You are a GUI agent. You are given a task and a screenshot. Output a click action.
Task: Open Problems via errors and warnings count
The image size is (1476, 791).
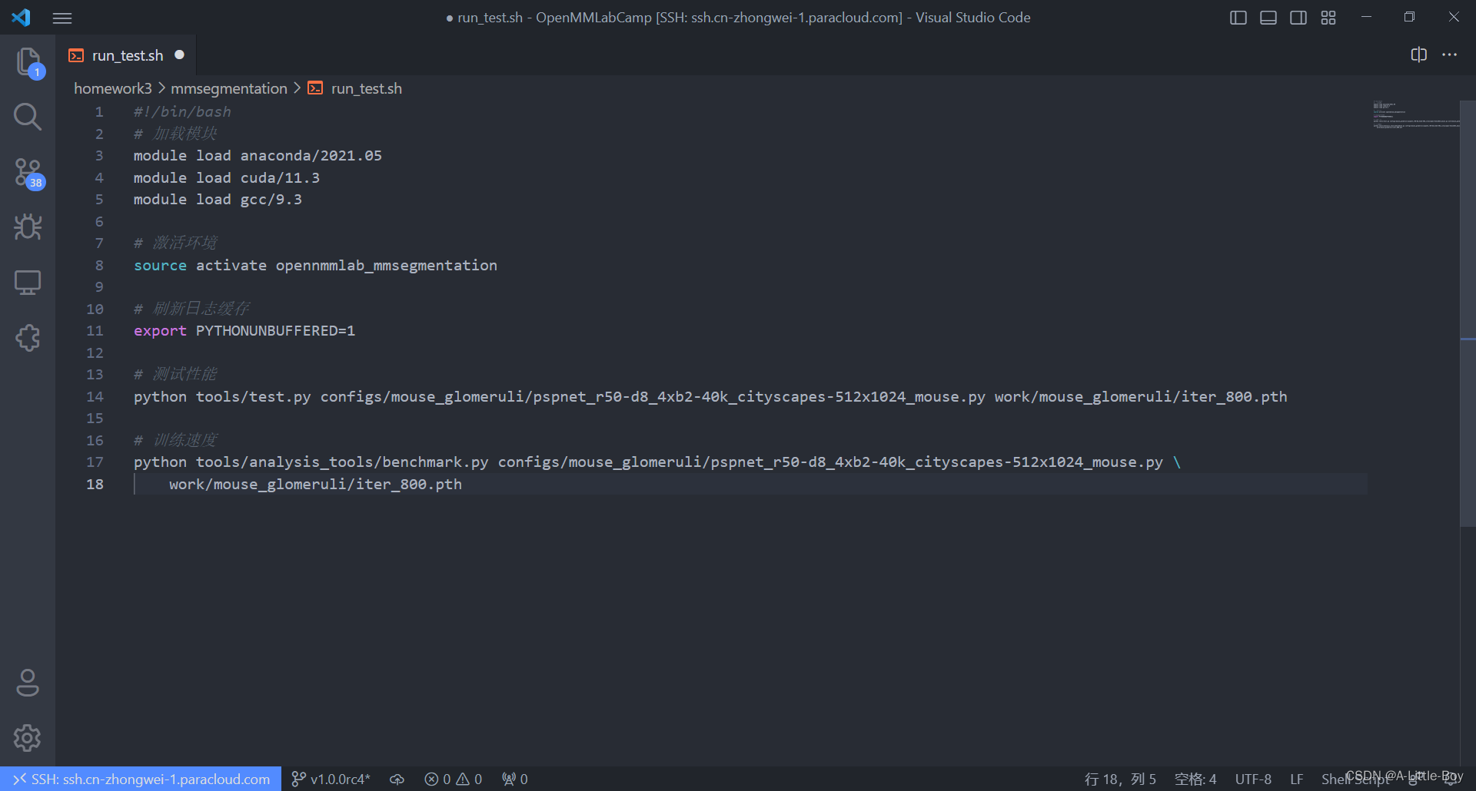coord(454,779)
